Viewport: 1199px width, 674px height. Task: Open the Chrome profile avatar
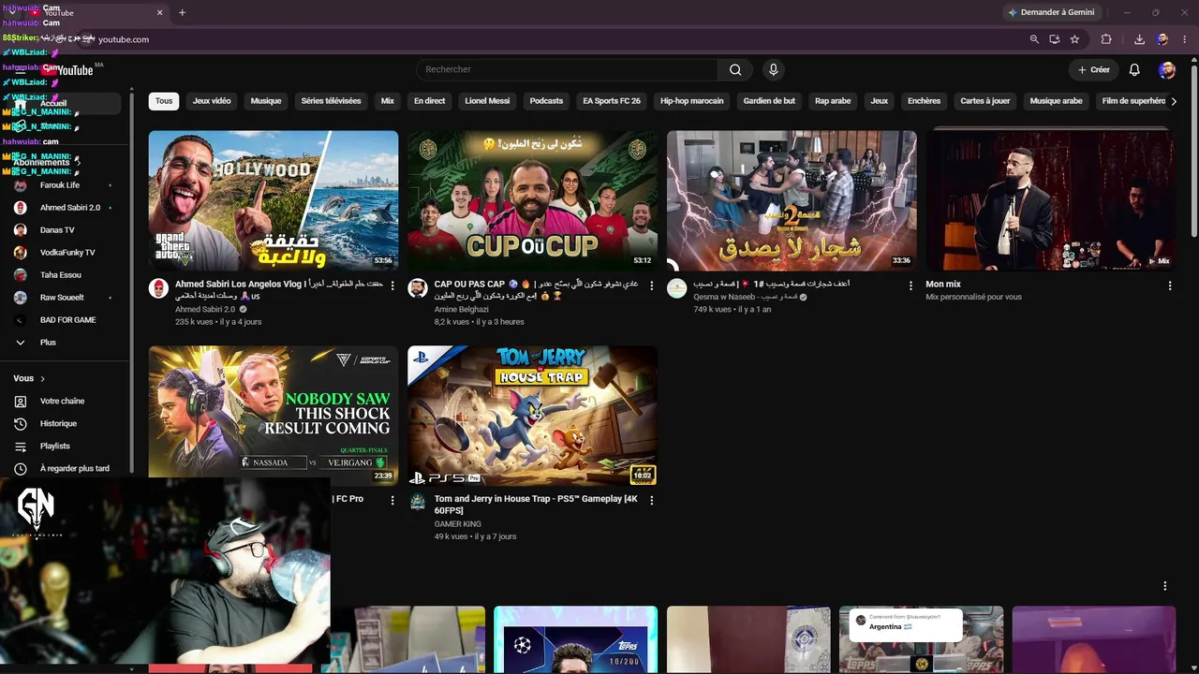point(1162,39)
